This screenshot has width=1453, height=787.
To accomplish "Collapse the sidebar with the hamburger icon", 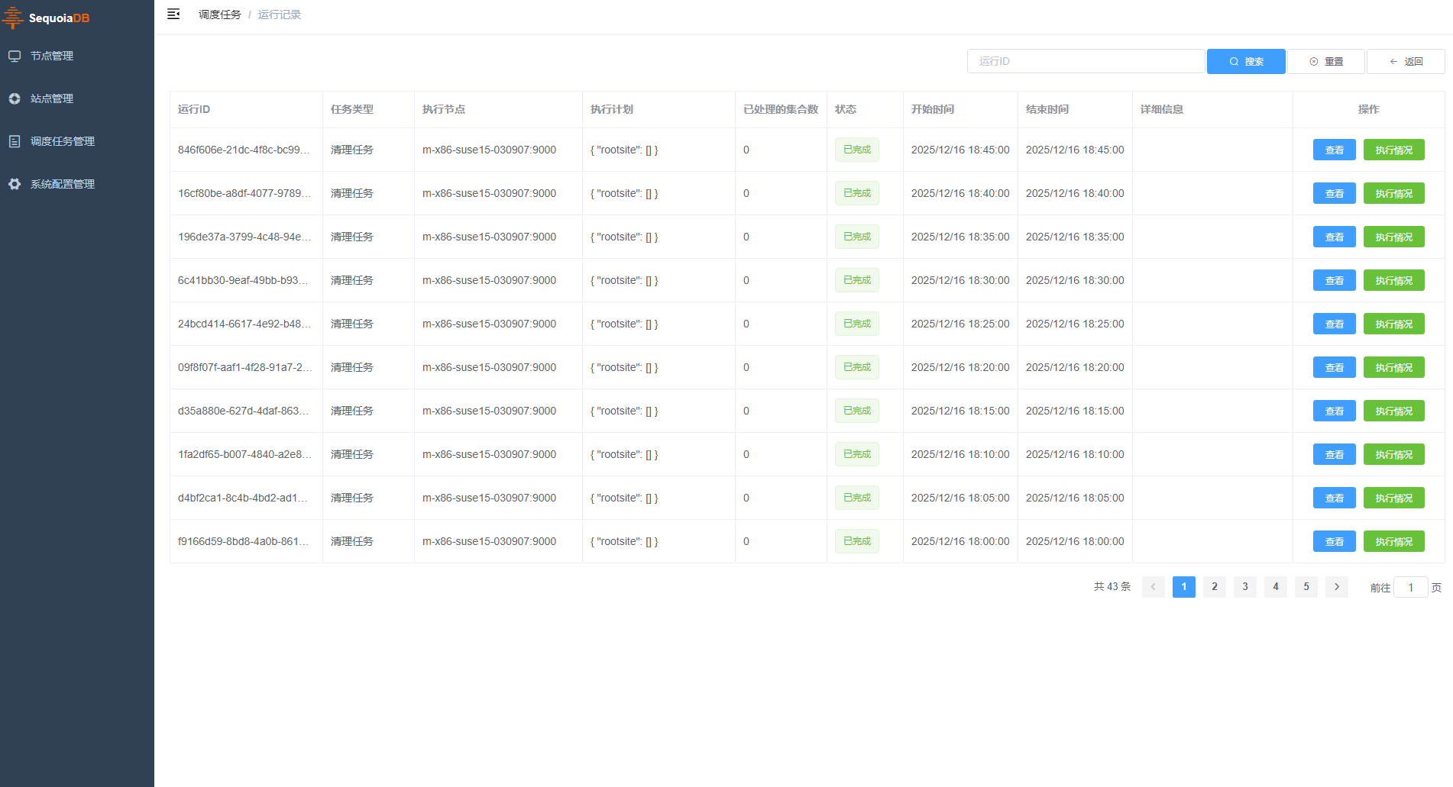I will coord(173,15).
